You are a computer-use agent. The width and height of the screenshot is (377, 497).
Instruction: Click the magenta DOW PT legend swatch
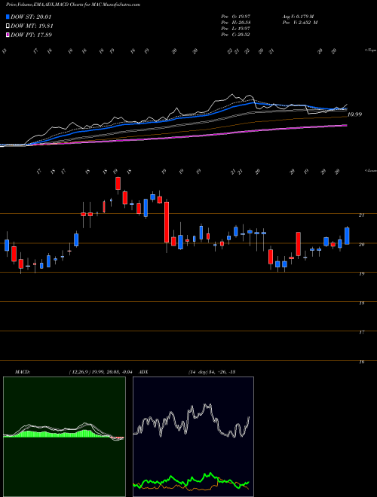(8, 35)
